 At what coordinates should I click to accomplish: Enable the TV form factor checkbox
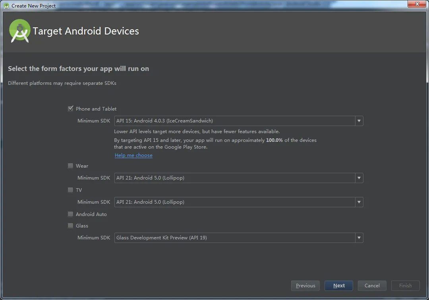(x=71, y=190)
